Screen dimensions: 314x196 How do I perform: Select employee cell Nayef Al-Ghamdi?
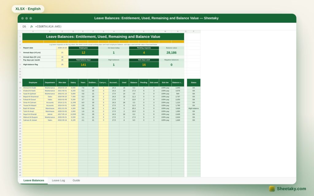pos(33,114)
